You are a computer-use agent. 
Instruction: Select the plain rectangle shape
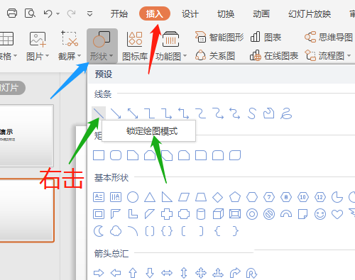99,155
